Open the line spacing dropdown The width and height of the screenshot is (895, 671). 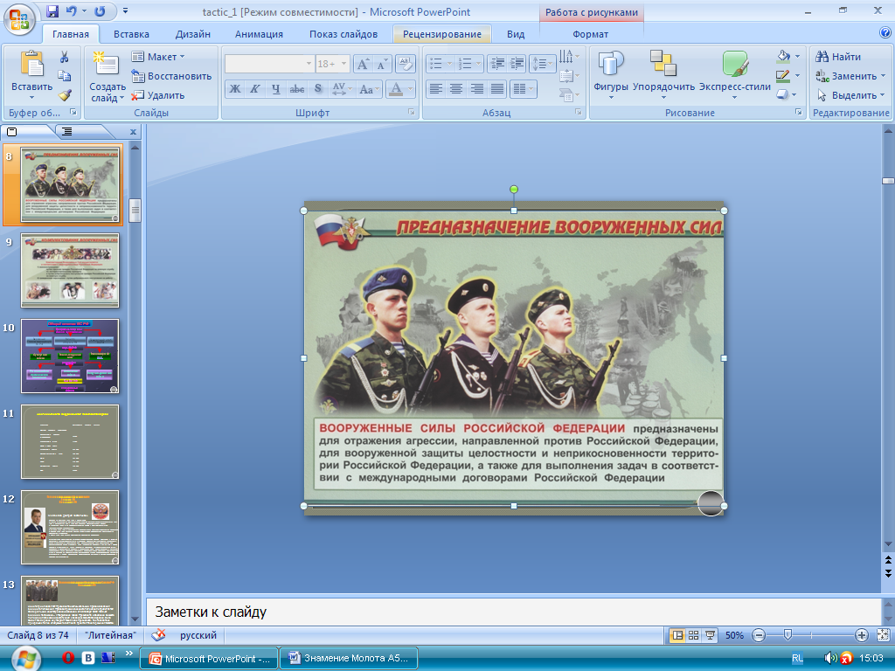pos(542,63)
